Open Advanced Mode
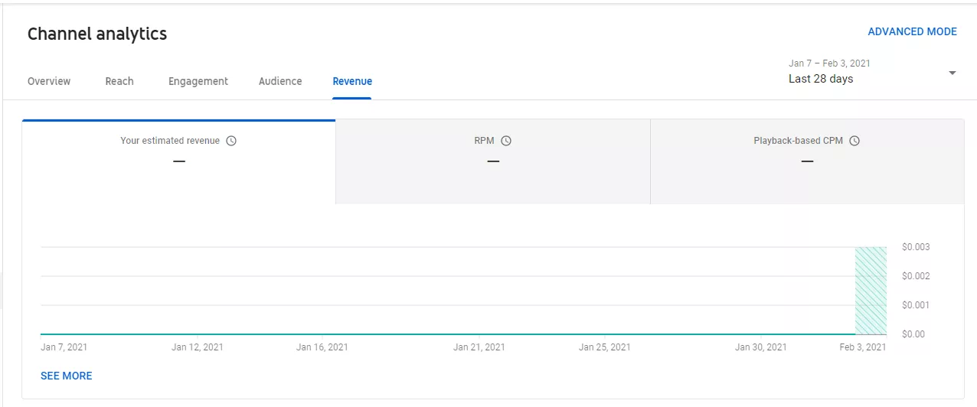The image size is (977, 407). pos(912,32)
